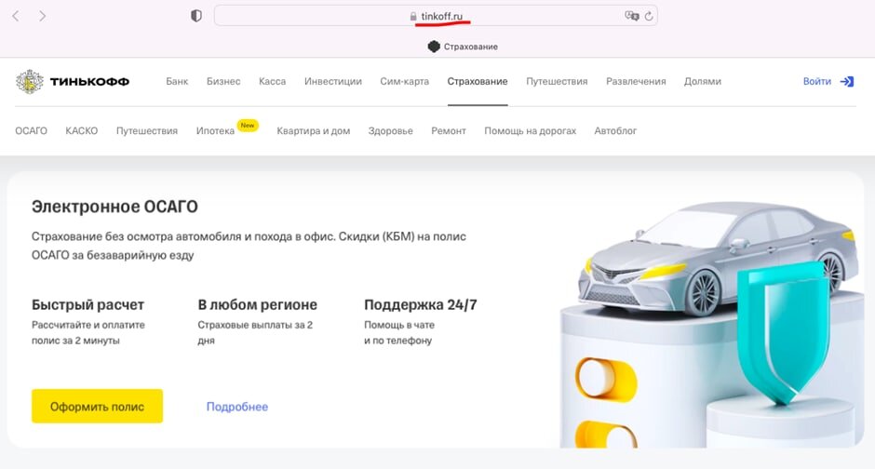This screenshot has width=875, height=469.
Task: Open the Банк section
Action: point(177,81)
